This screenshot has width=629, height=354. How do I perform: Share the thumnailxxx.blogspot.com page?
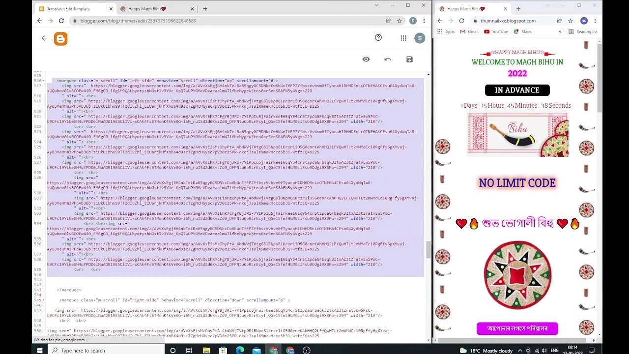(x=559, y=21)
